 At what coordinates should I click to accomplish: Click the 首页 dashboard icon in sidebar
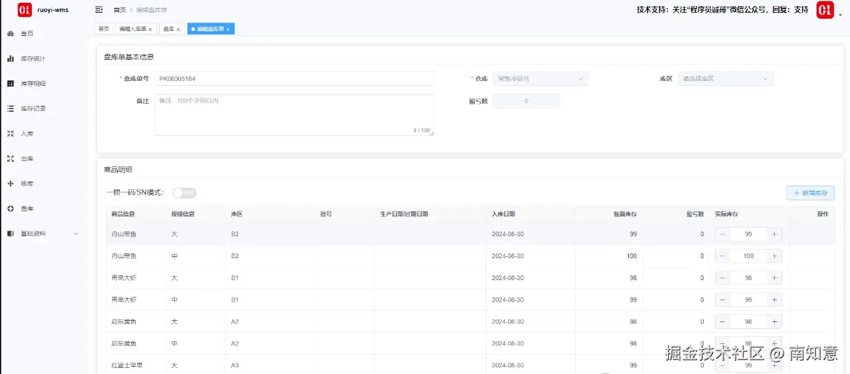(x=10, y=33)
